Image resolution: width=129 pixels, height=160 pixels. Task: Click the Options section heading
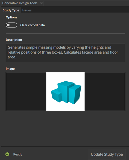(x=11, y=17)
